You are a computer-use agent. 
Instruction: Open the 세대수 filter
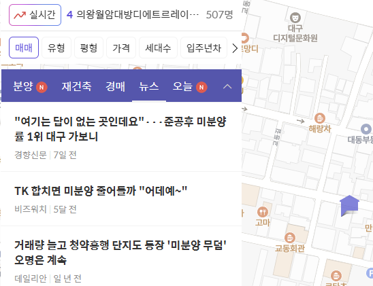click(x=158, y=48)
